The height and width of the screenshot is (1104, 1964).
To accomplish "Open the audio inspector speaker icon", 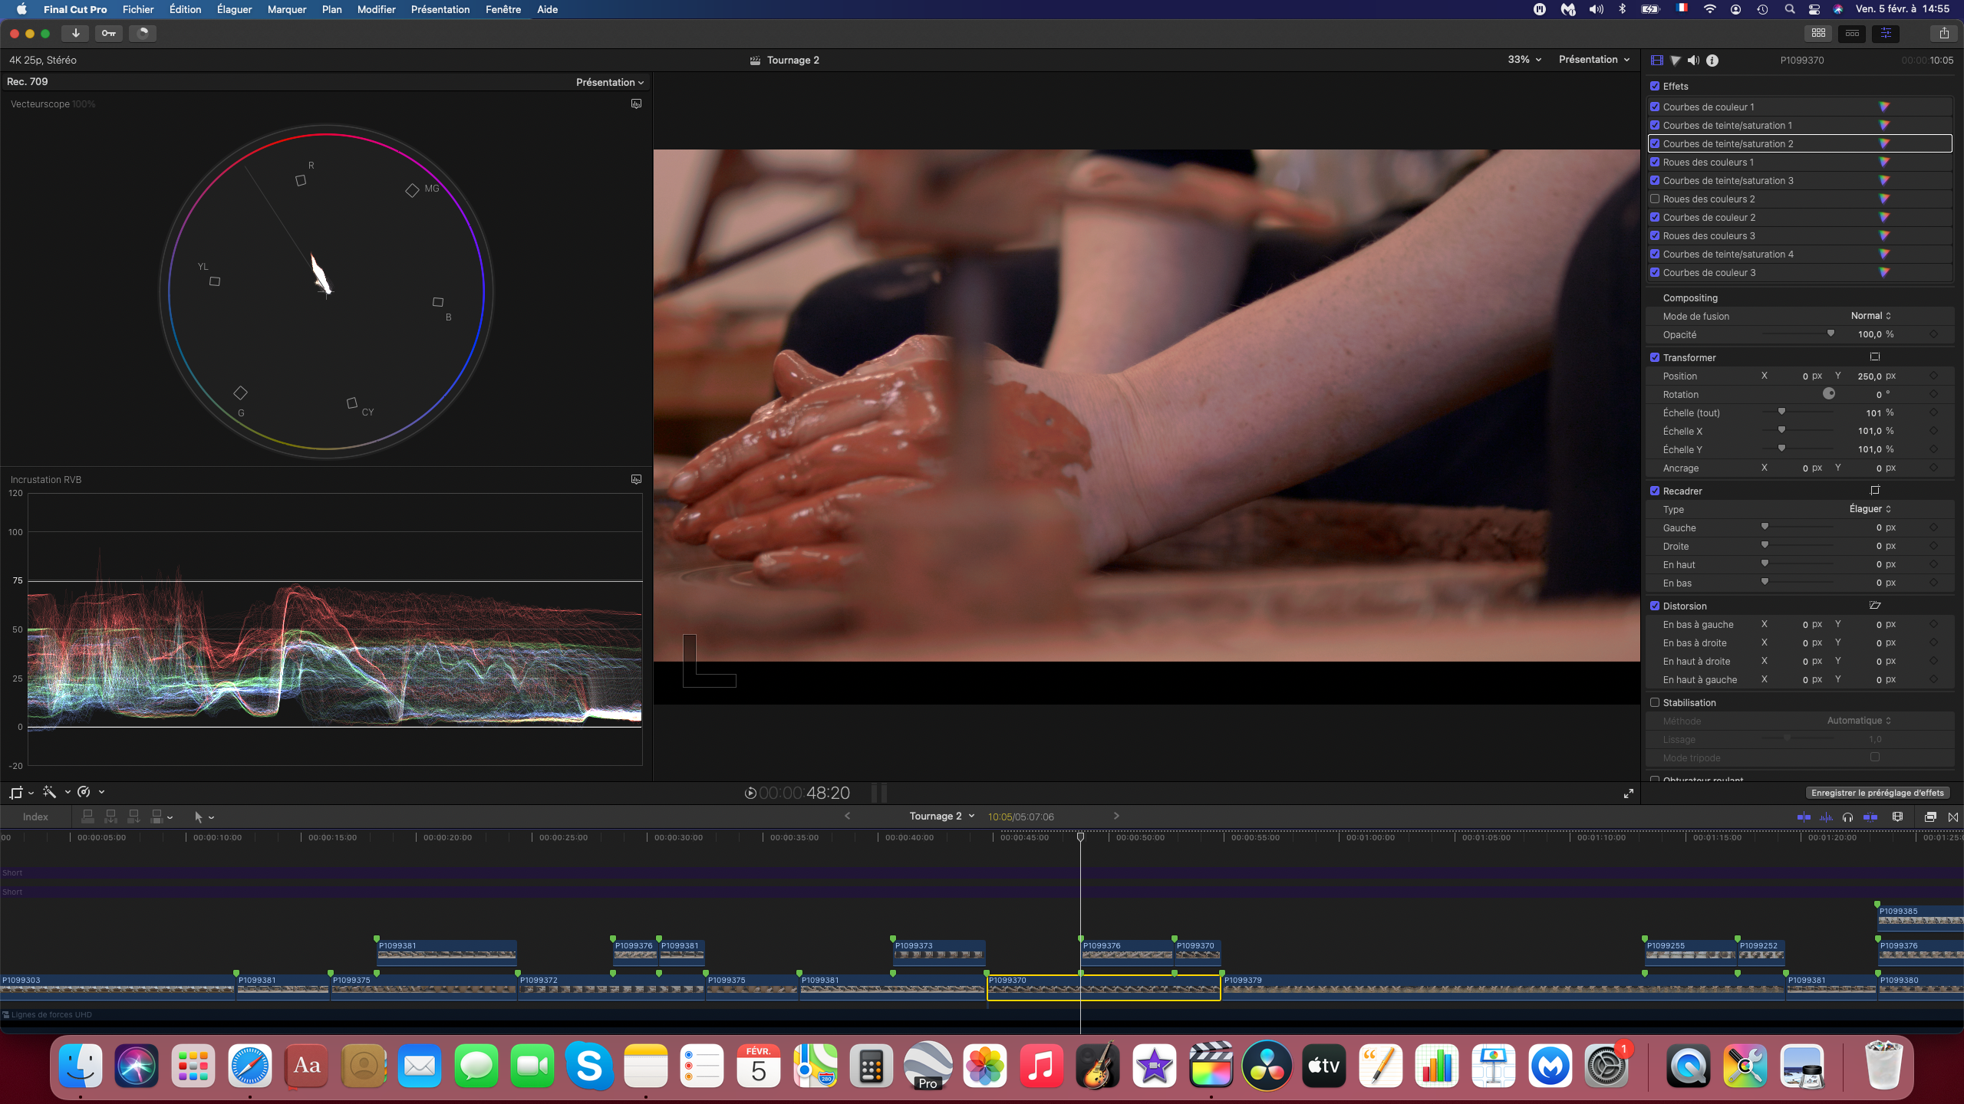I will click(1693, 60).
